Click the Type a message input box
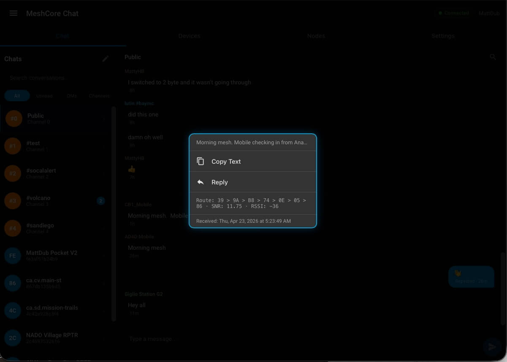 click(302, 339)
